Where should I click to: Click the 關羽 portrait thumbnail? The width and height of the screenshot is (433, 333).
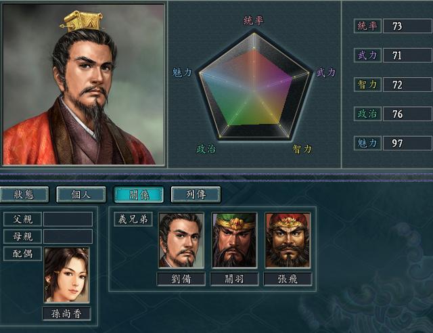(x=235, y=240)
